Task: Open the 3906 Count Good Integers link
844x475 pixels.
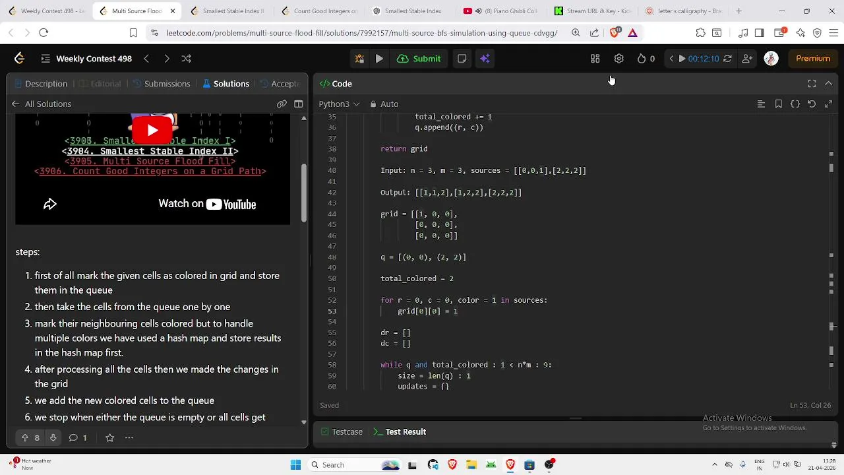Action: click(150, 172)
